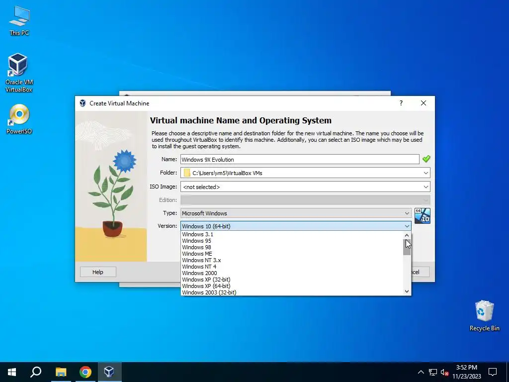
Task: Open PowerISO desktop shortcut
Action: 19,119
